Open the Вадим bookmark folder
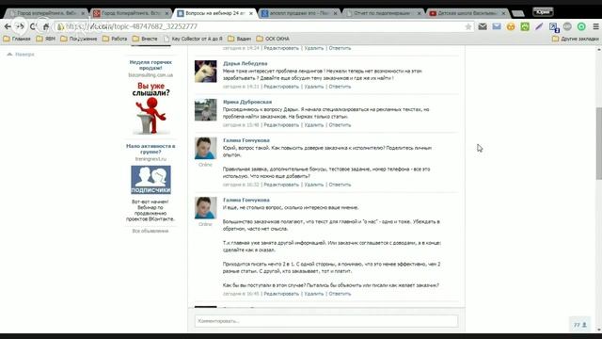This screenshot has height=339, width=602. (x=239, y=39)
